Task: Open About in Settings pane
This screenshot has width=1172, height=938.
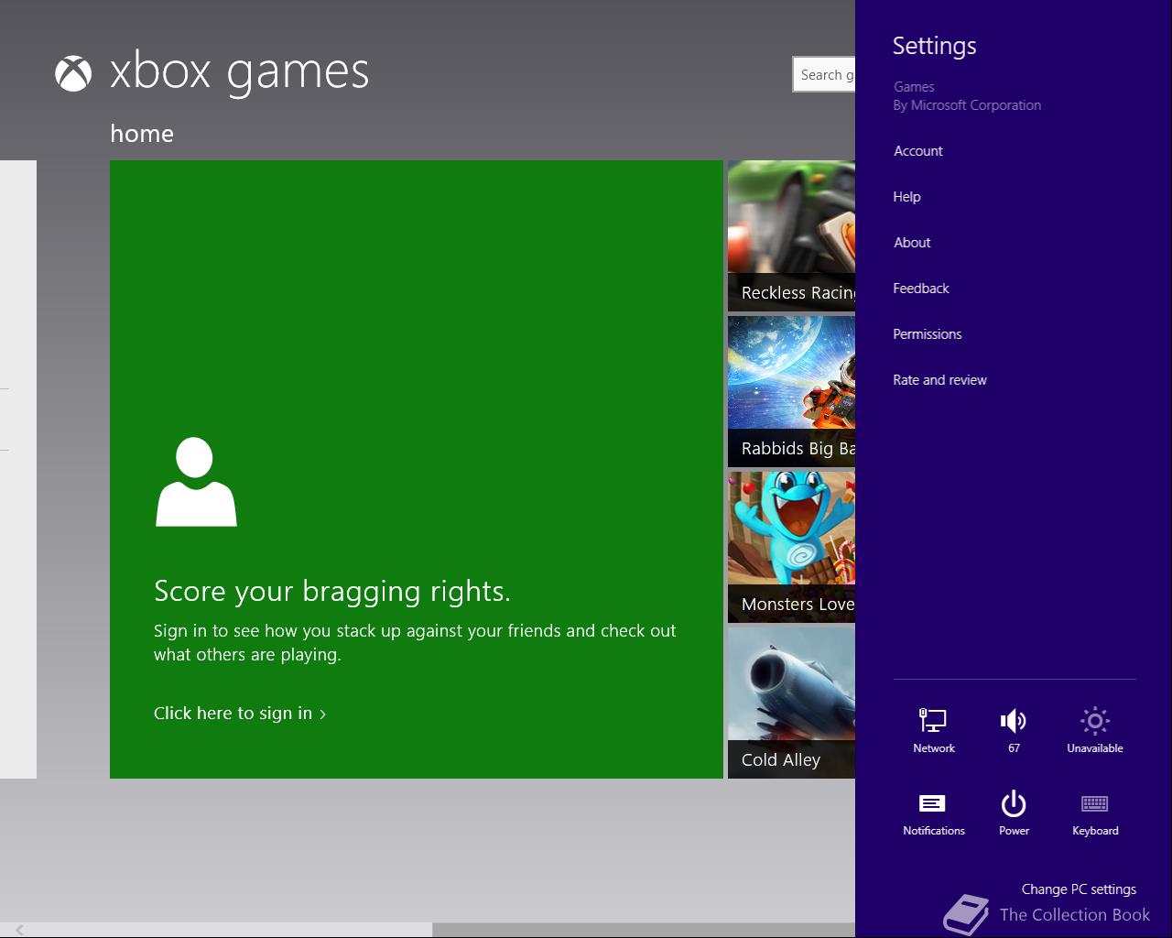Action: click(912, 243)
